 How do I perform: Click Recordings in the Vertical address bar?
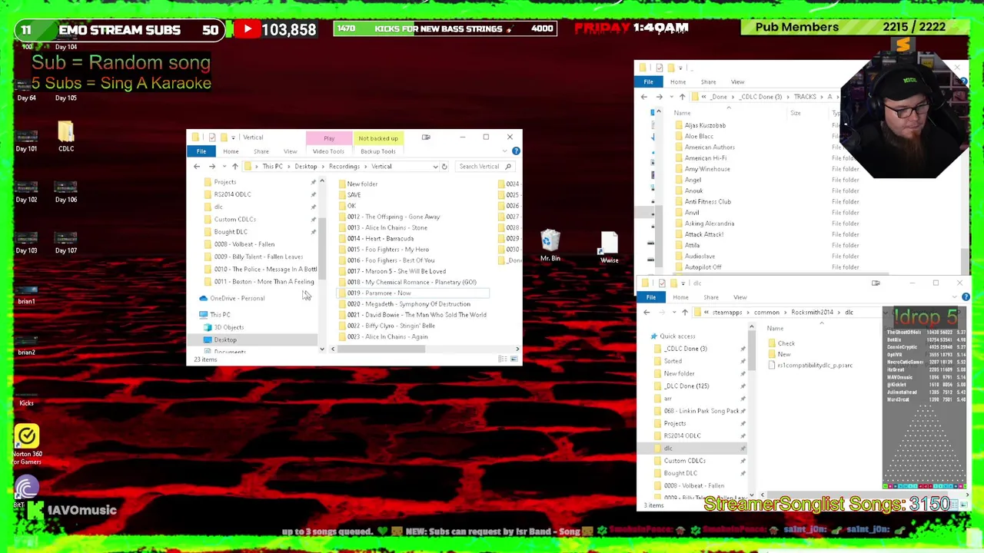pos(344,167)
